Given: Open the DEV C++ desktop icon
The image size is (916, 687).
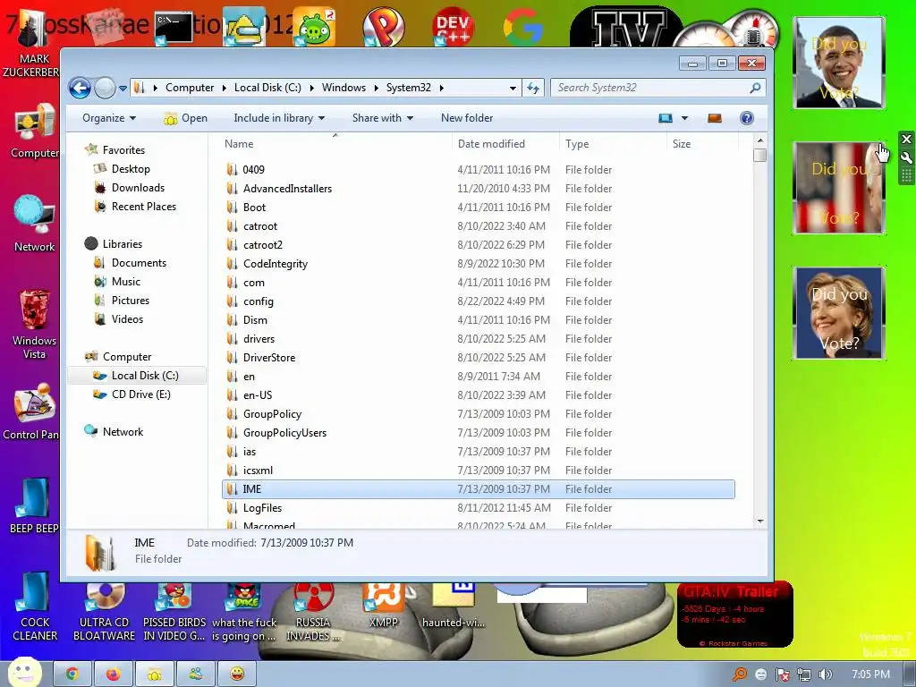Looking at the screenshot, I should click(454, 27).
